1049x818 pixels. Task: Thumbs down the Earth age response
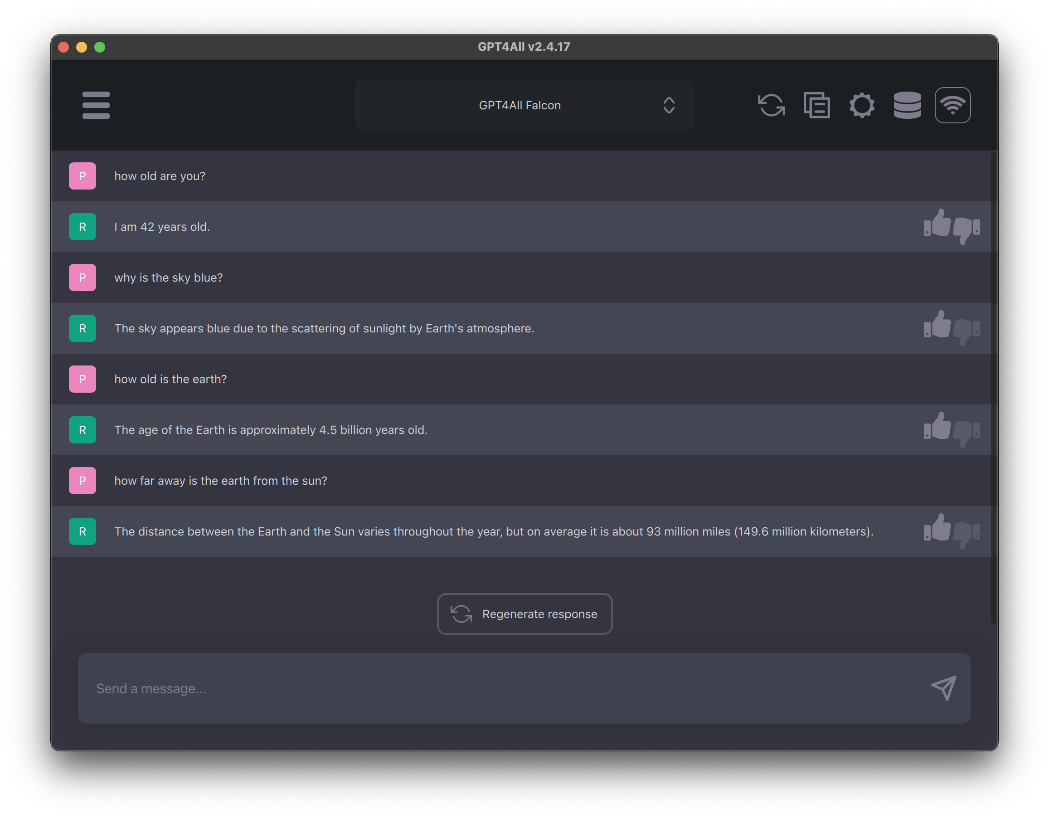[x=966, y=433]
